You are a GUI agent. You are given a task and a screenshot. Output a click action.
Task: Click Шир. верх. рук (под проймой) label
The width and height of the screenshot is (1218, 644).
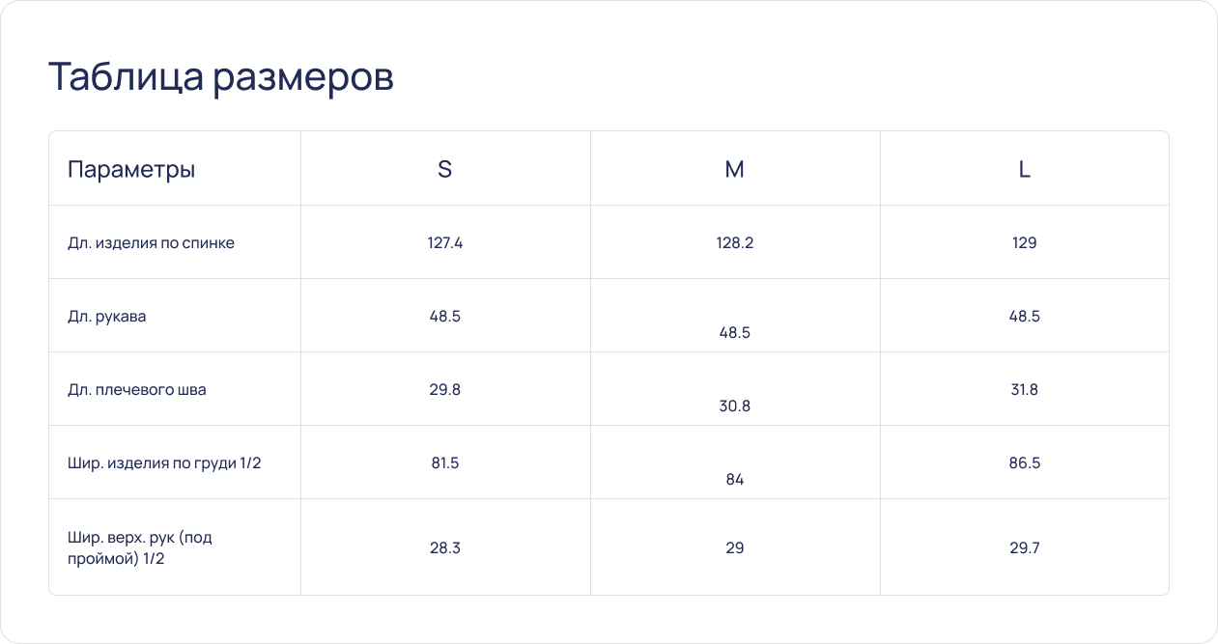point(140,547)
